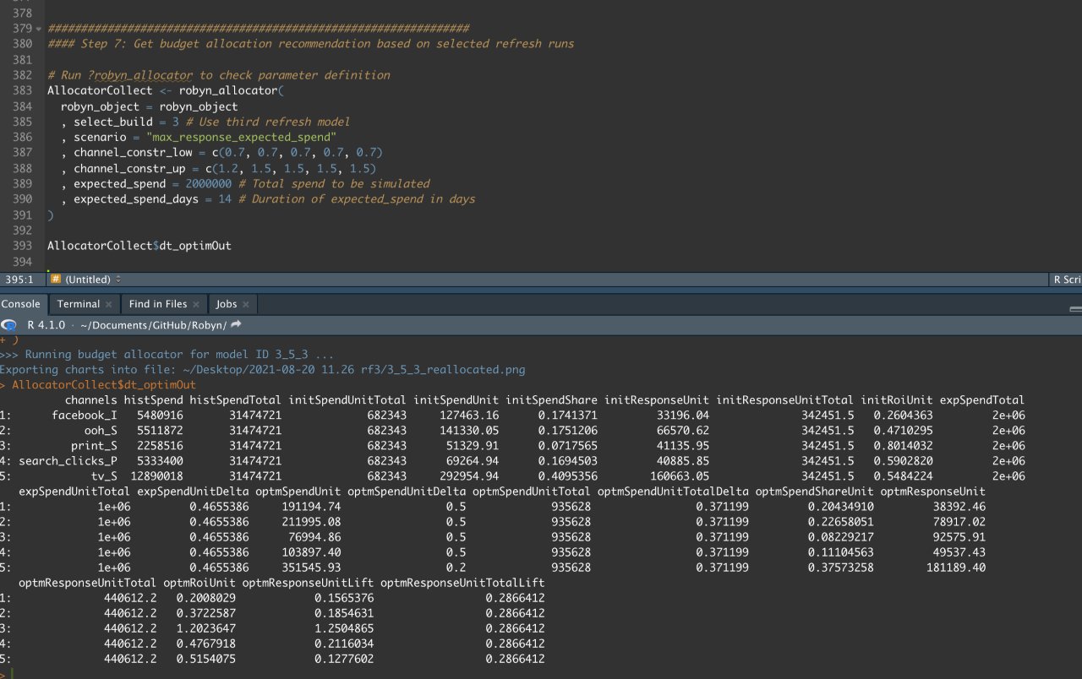
Task: Click line number 383 in the editor margin
Action: tap(23, 90)
